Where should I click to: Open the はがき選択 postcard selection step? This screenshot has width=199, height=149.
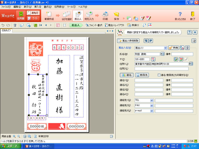click(66, 16)
